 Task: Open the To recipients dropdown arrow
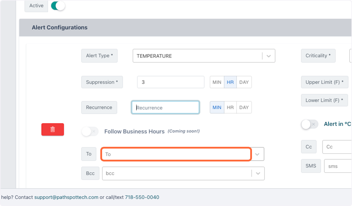(x=257, y=154)
